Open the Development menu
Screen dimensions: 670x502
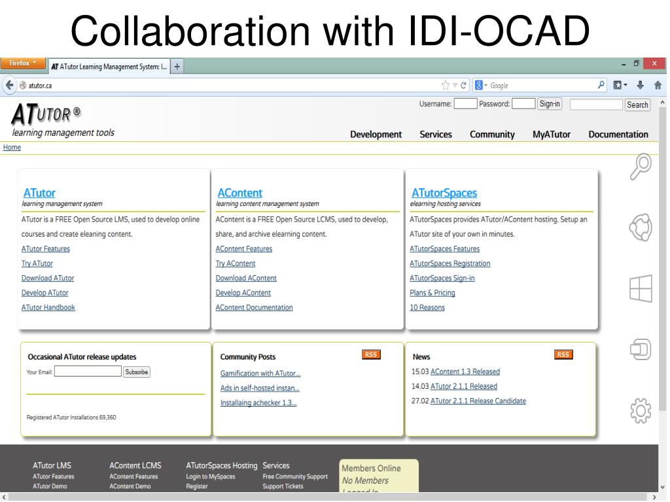point(376,135)
